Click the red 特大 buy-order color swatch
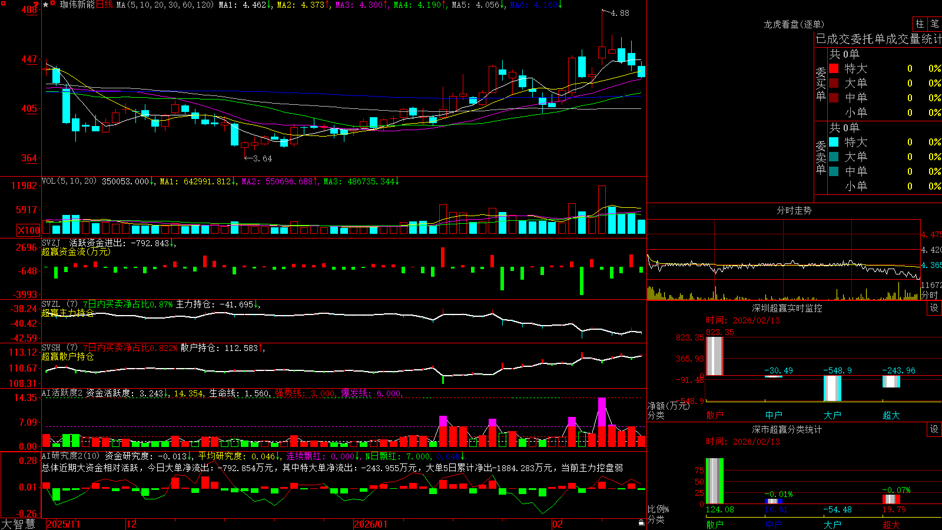 point(834,68)
